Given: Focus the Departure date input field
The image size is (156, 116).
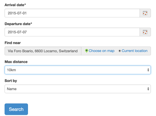Looking at the screenshot, I should 72,32.
